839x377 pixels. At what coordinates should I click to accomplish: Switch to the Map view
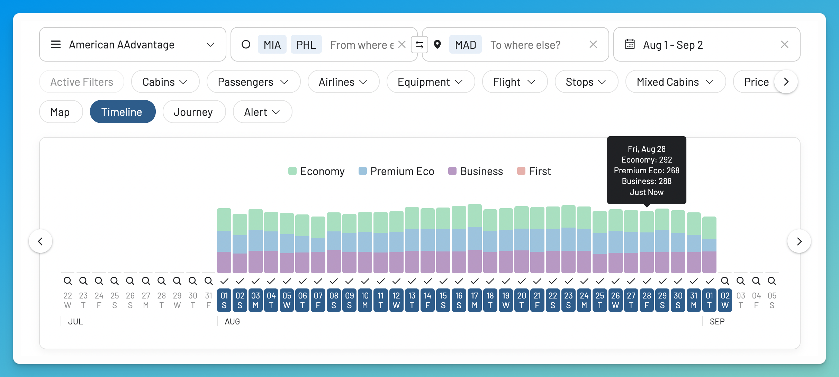click(x=61, y=112)
